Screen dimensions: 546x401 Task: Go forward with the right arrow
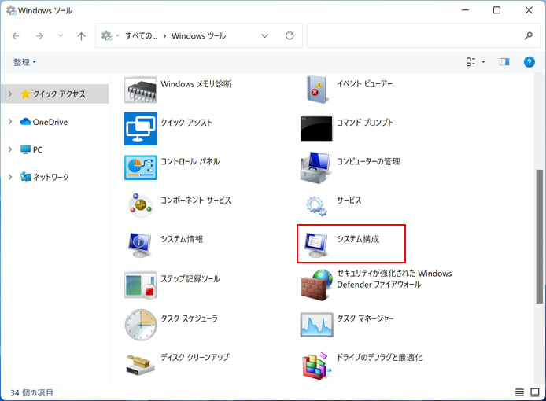click(39, 36)
